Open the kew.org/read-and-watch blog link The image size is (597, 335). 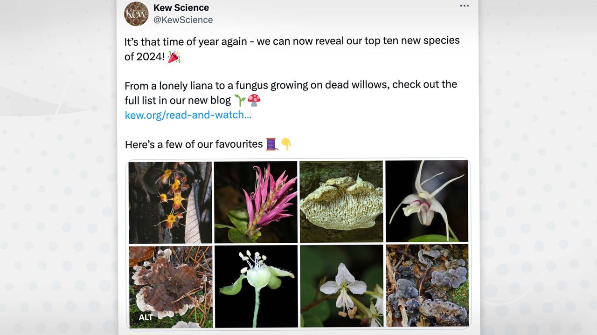point(188,115)
